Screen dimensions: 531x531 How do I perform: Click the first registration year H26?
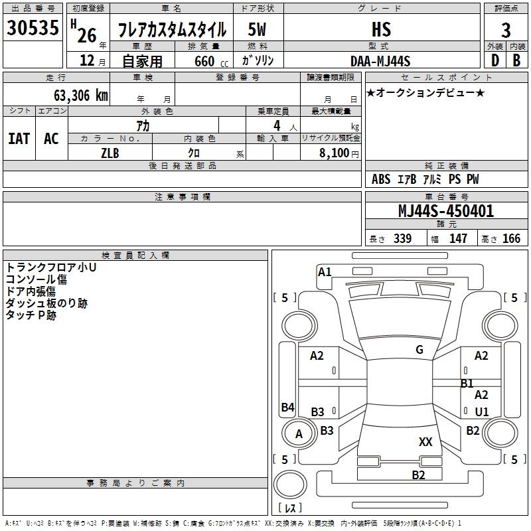pyautogui.click(x=84, y=31)
